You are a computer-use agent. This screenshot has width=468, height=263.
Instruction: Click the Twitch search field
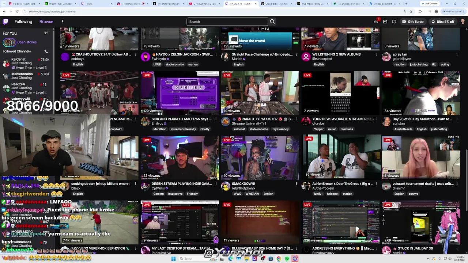pyautogui.click(x=227, y=22)
